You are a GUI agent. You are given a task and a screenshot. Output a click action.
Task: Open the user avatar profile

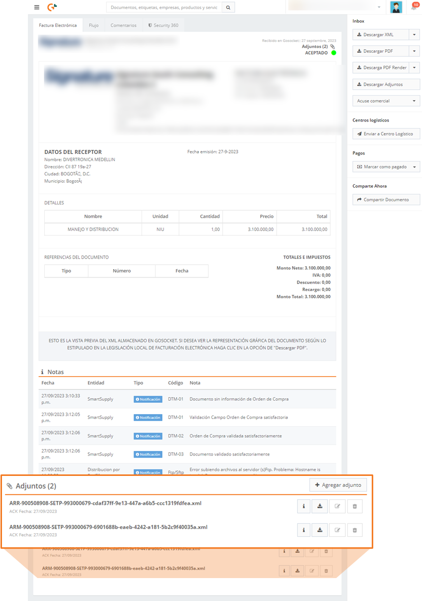396,7
